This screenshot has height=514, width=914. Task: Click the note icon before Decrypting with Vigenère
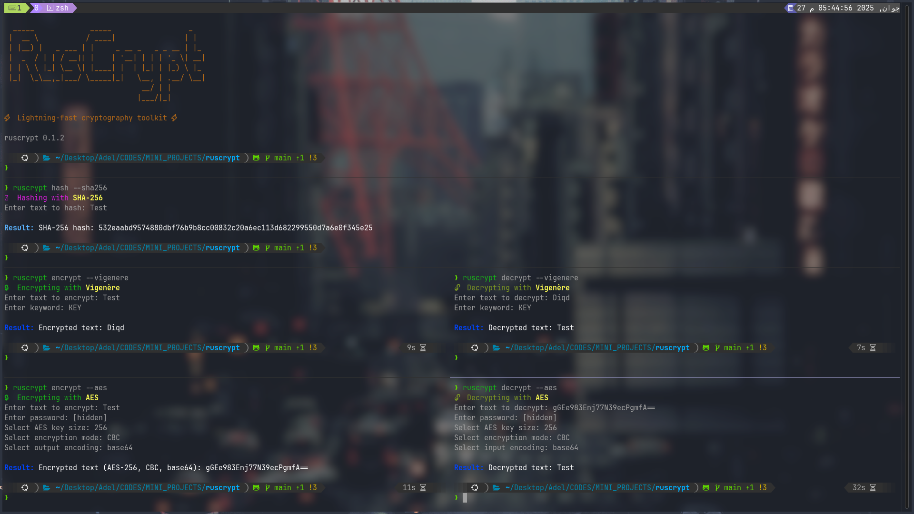click(458, 287)
